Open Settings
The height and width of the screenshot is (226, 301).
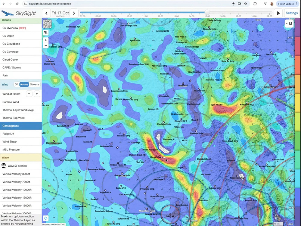(x=291, y=13)
